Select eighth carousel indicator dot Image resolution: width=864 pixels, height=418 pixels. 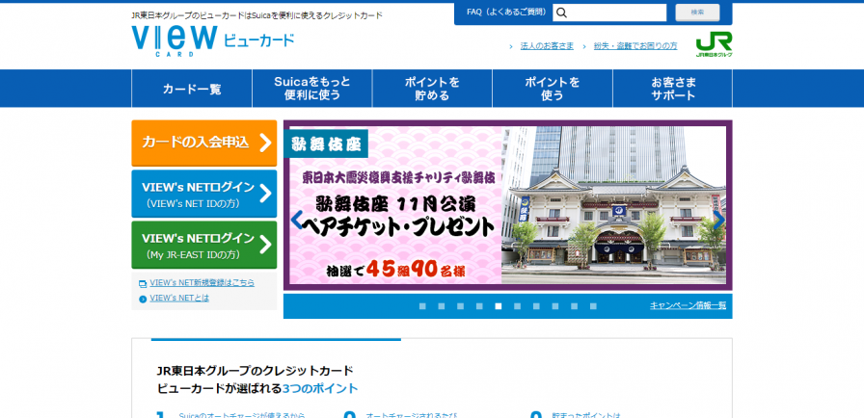point(554,306)
